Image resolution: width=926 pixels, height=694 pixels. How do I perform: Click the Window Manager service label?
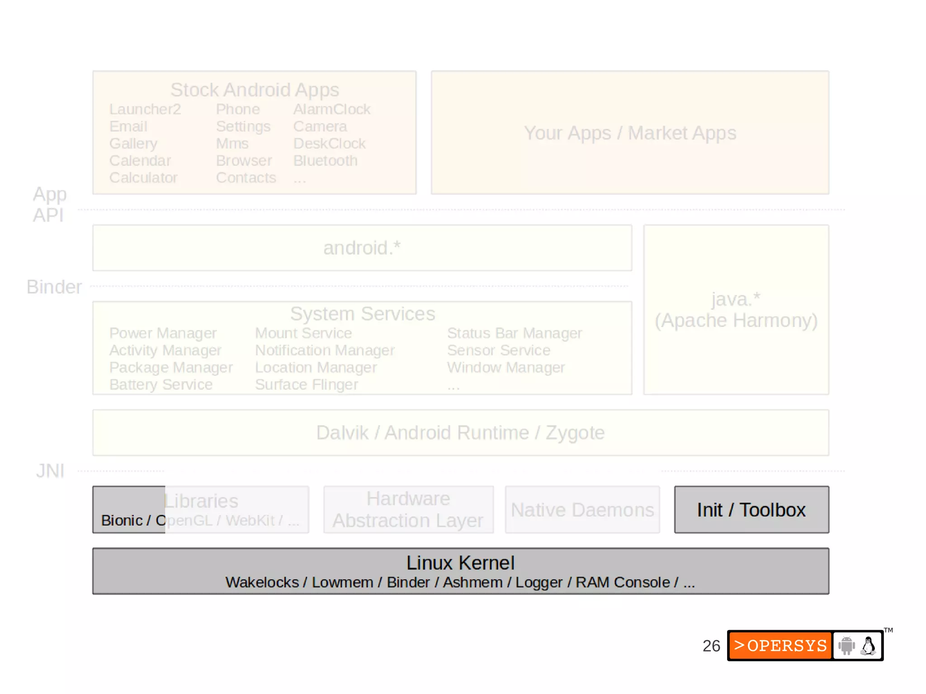506,367
